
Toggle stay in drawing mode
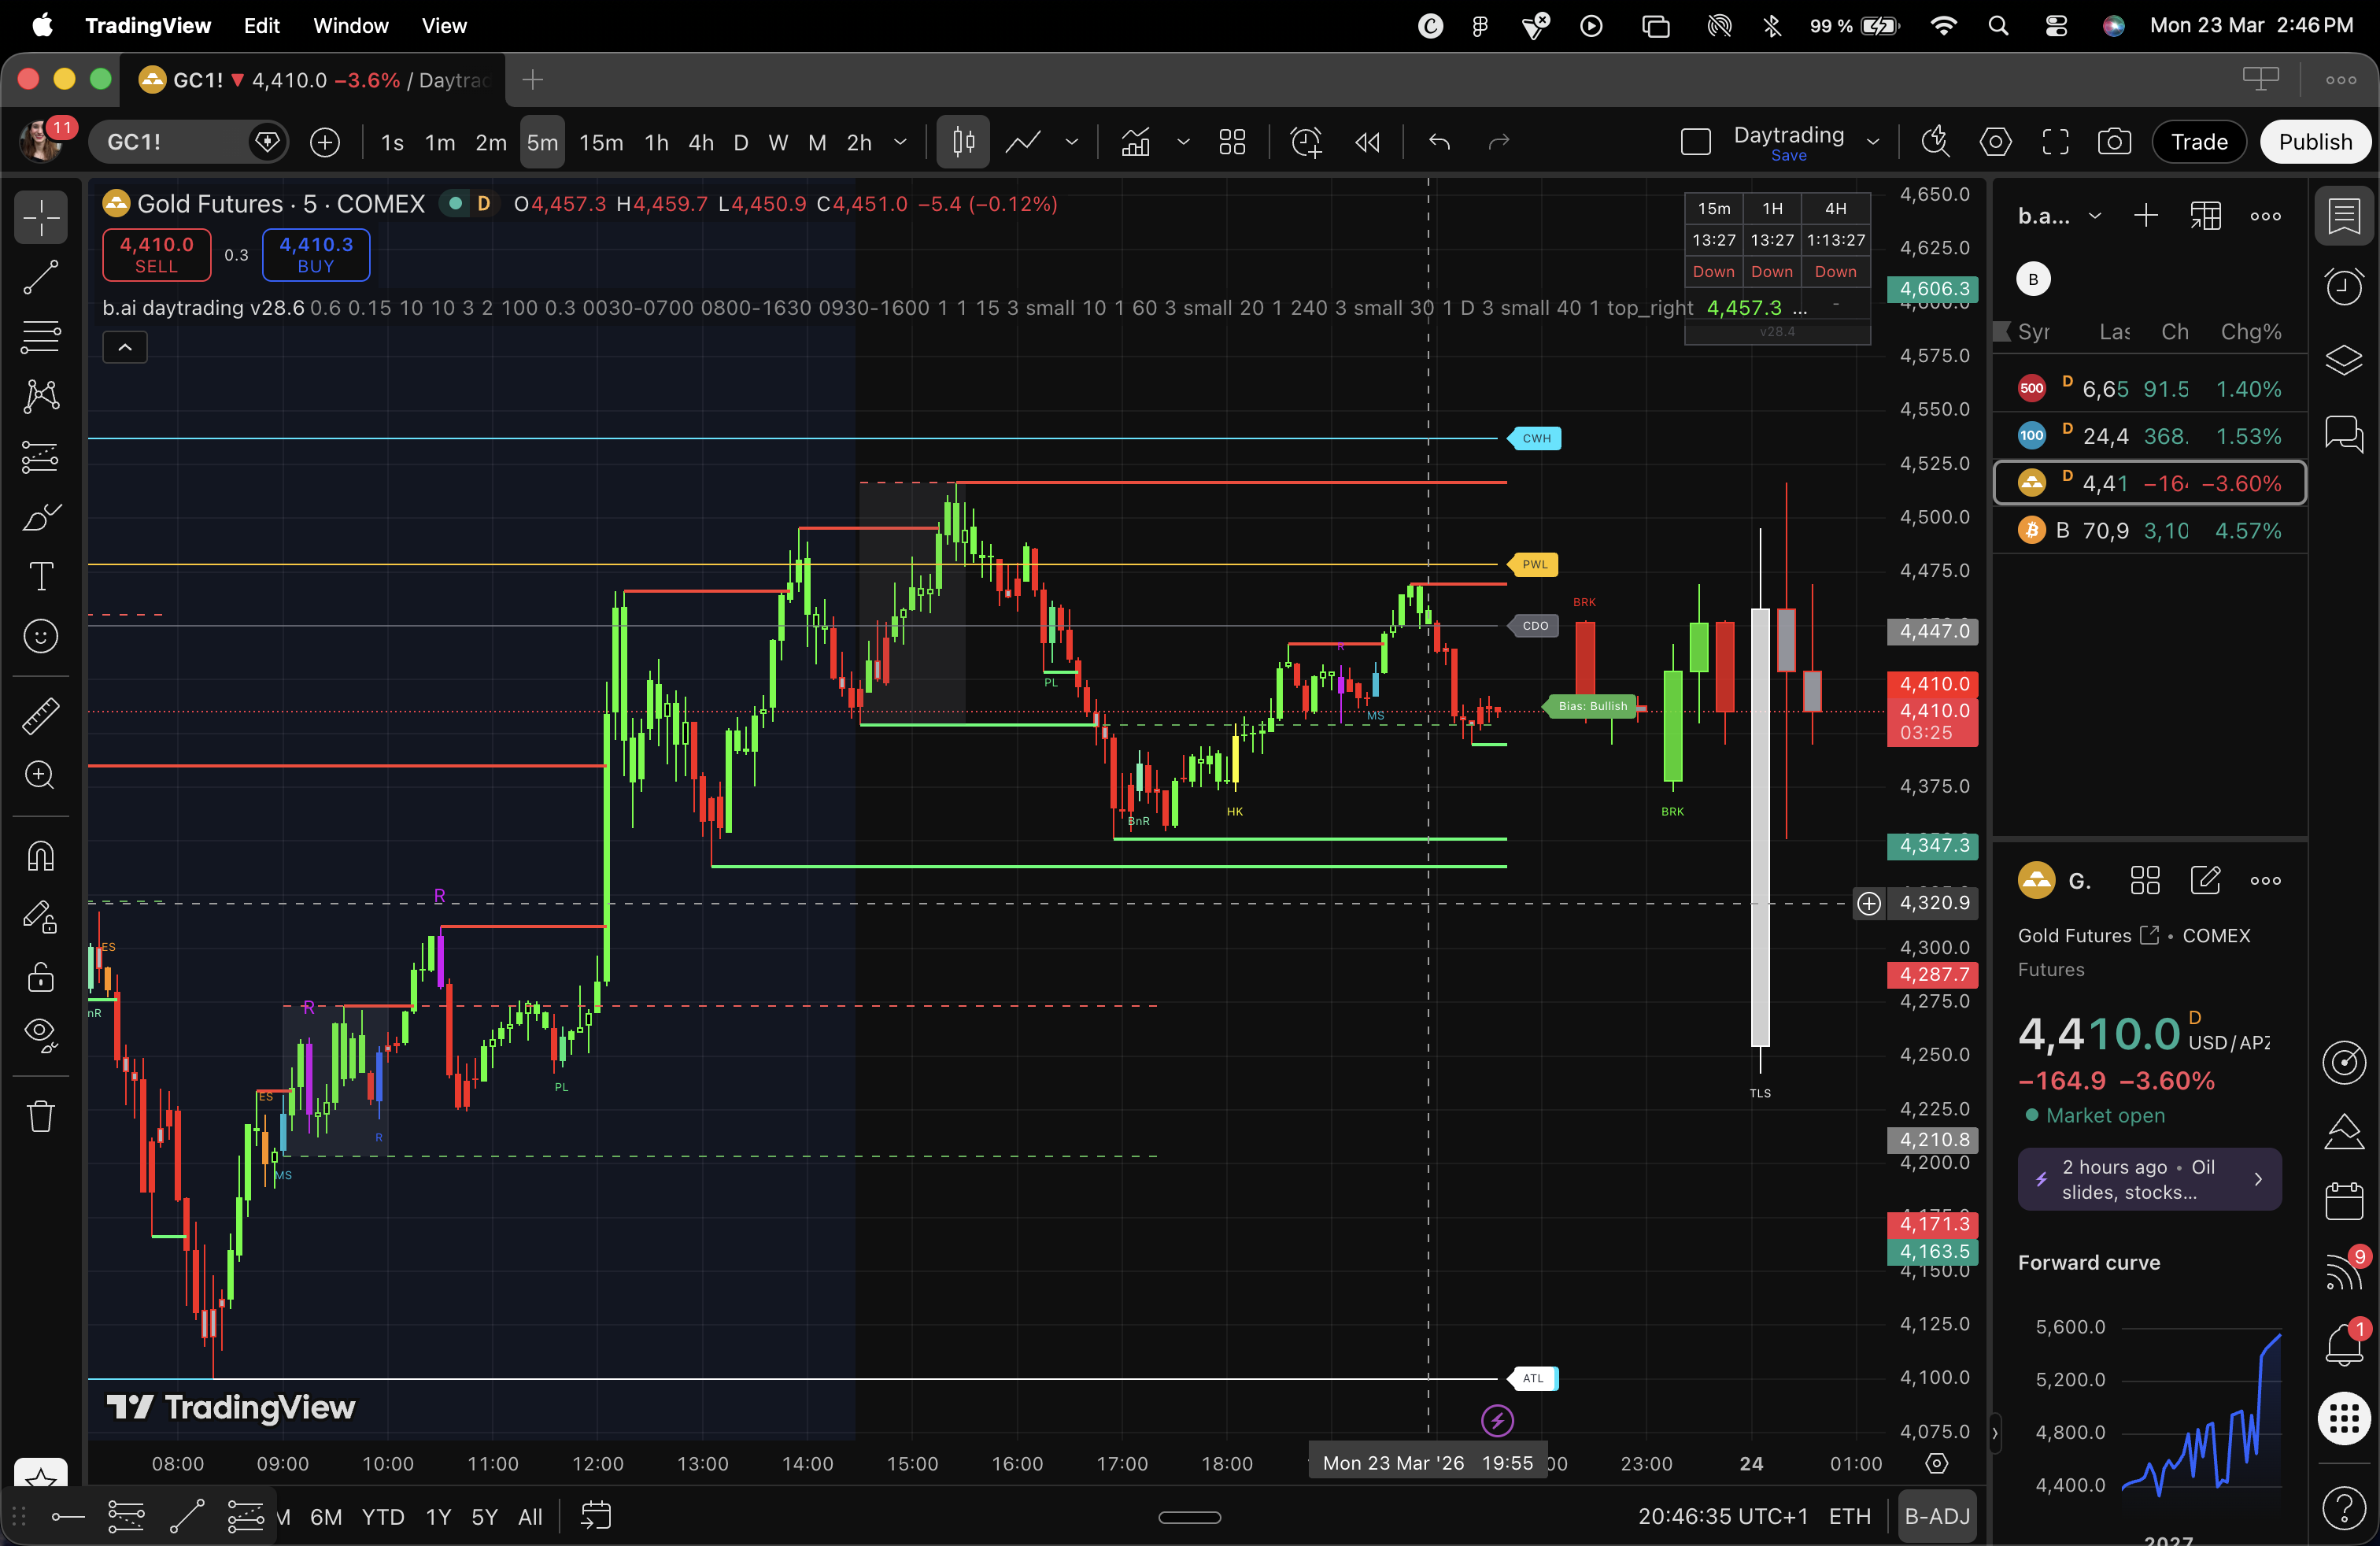[x=41, y=916]
